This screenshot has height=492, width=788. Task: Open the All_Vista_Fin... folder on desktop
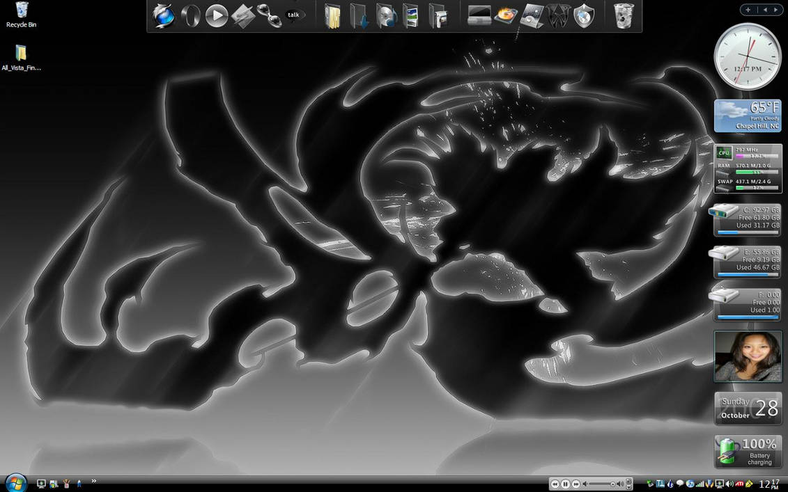pos(21,57)
